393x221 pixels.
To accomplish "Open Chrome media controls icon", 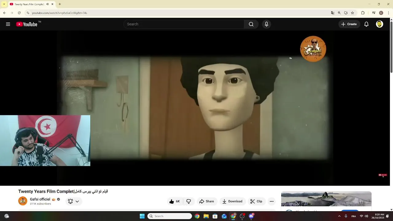I will [374, 13].
